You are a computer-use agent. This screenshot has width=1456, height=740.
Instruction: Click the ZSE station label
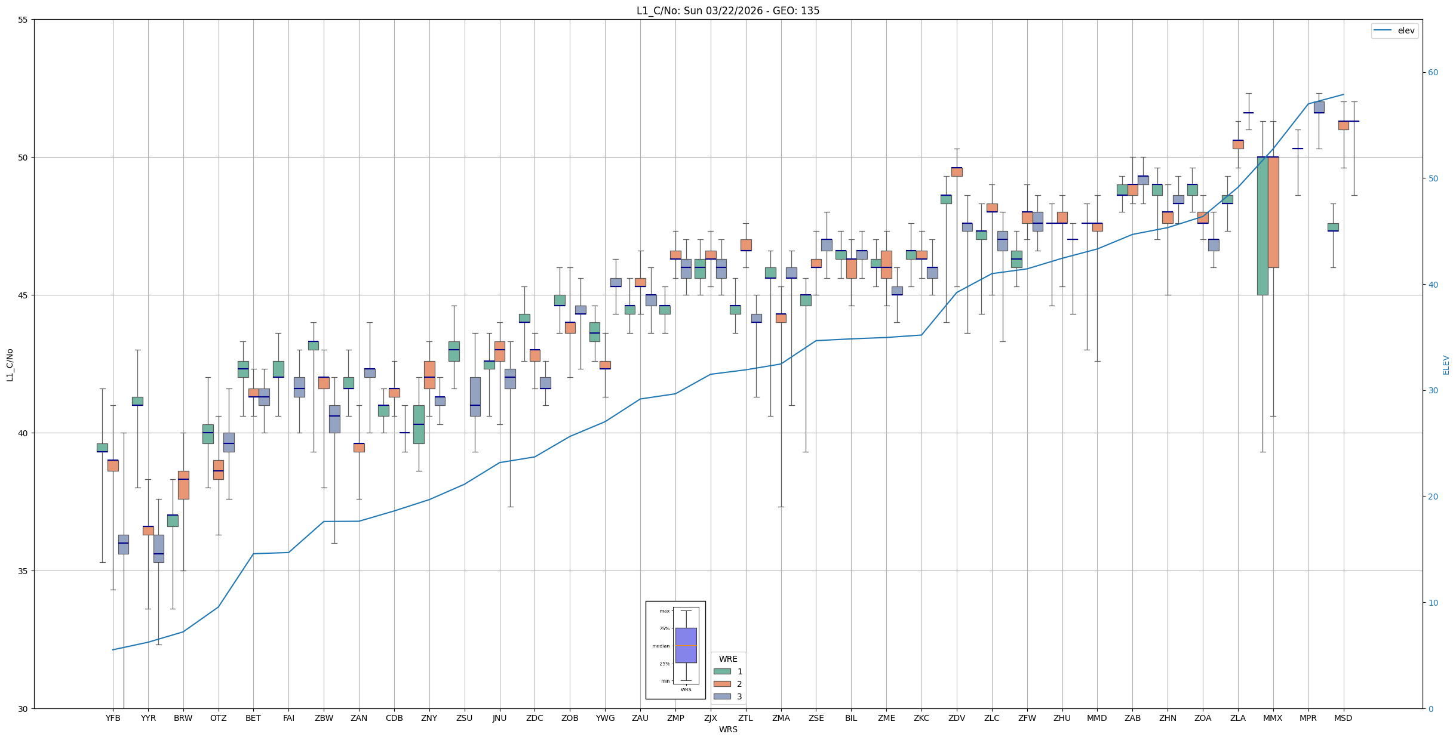click(816, 718)
